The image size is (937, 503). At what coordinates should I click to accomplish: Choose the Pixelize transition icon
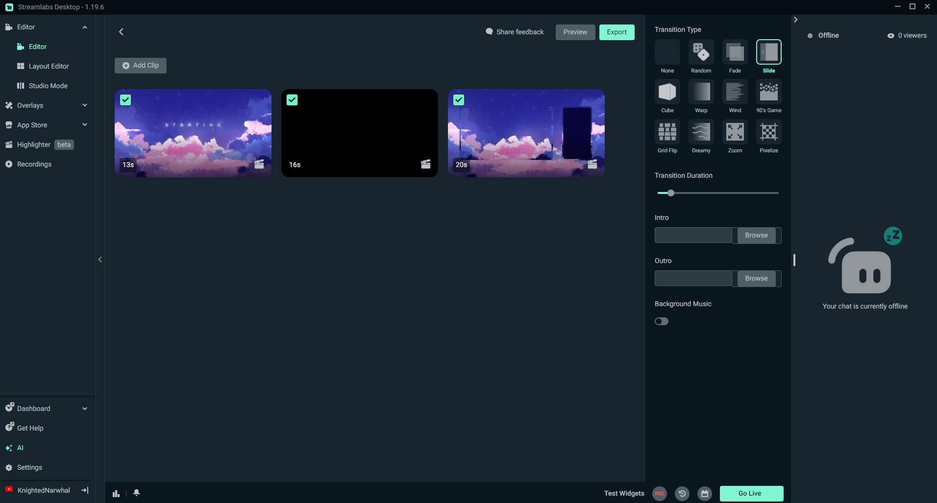tap(768, 132)
